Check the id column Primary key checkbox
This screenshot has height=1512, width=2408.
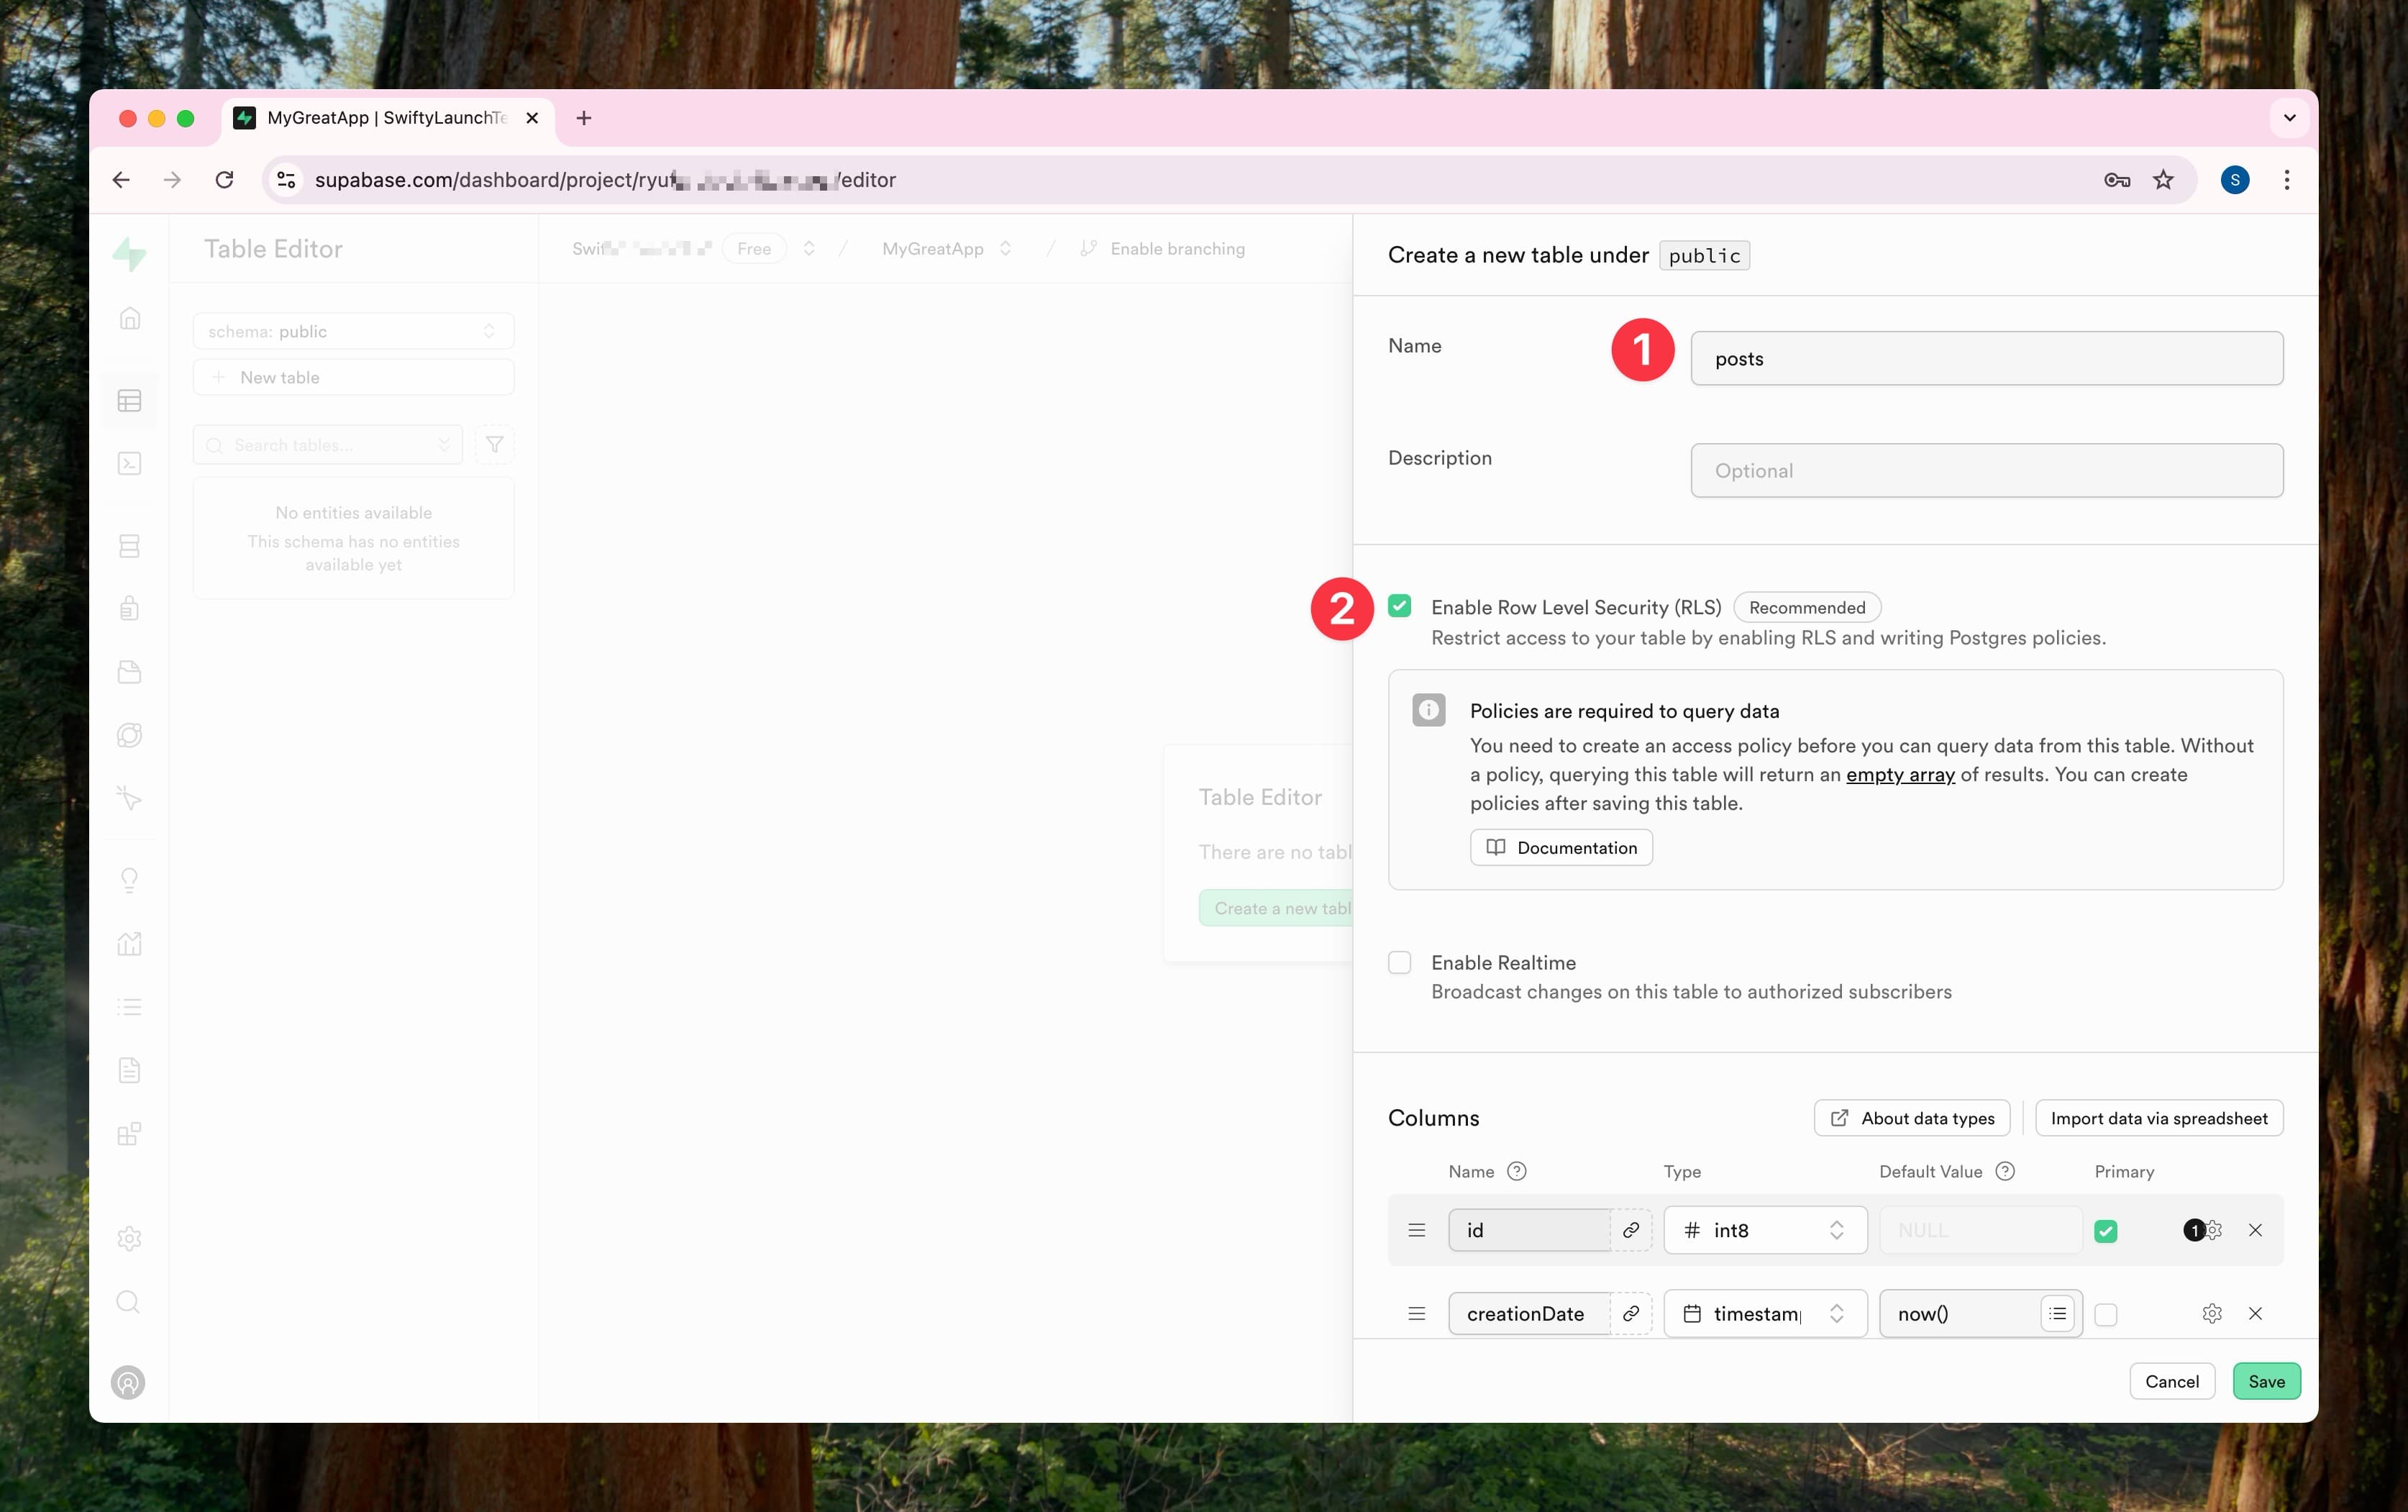2107,1230
